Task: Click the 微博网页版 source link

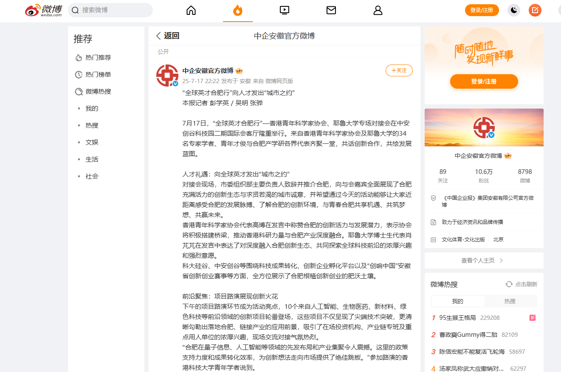Action: coord(279,81)
